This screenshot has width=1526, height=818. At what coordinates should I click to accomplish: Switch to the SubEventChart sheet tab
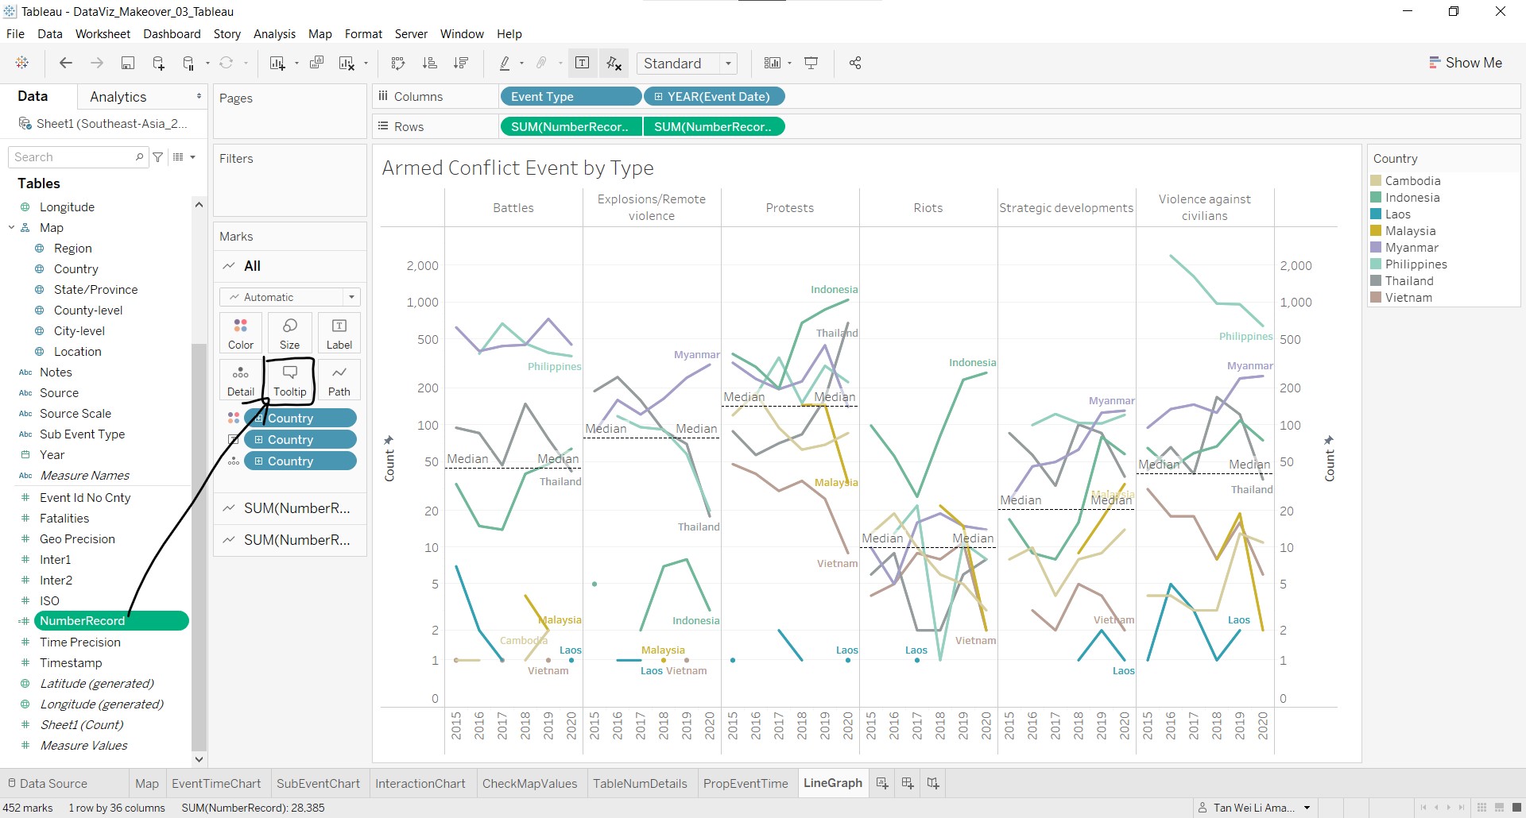click(x=318, y=784)
